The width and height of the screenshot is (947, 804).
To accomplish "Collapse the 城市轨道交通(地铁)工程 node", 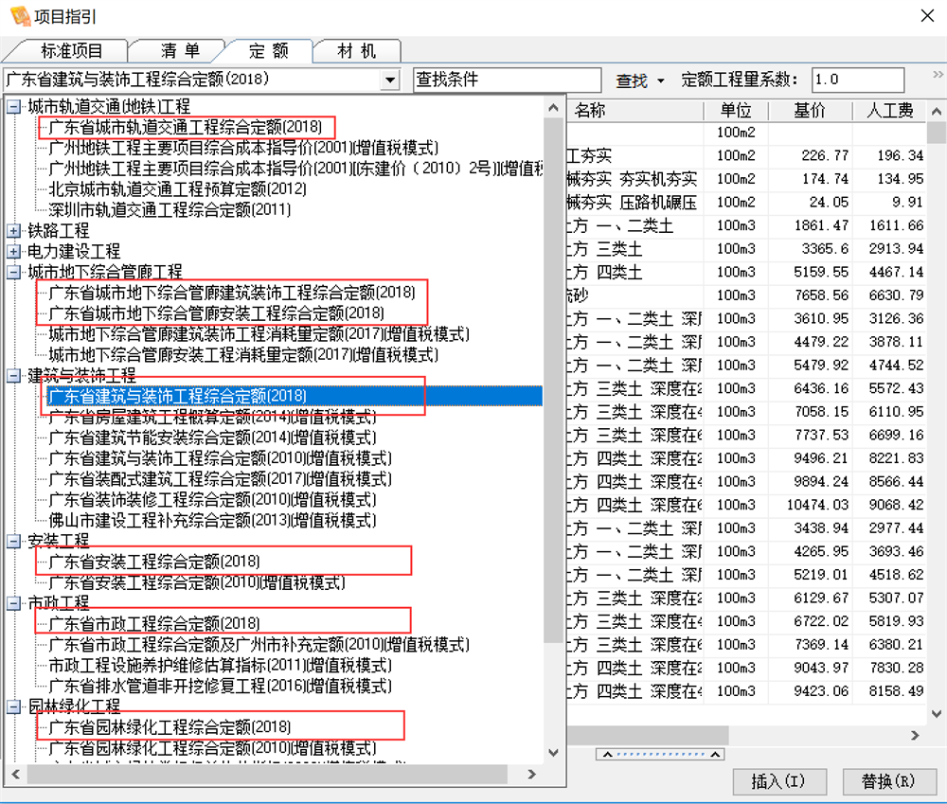I will 14,107.
